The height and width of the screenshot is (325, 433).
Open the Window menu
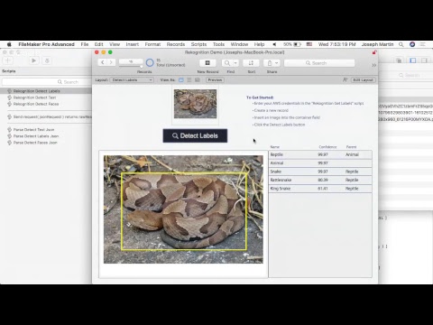pyautogui.click(x=239, y=44)
